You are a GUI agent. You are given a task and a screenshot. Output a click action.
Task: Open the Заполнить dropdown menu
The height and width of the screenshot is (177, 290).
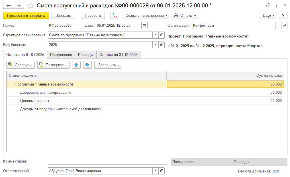tap(108, 65)
